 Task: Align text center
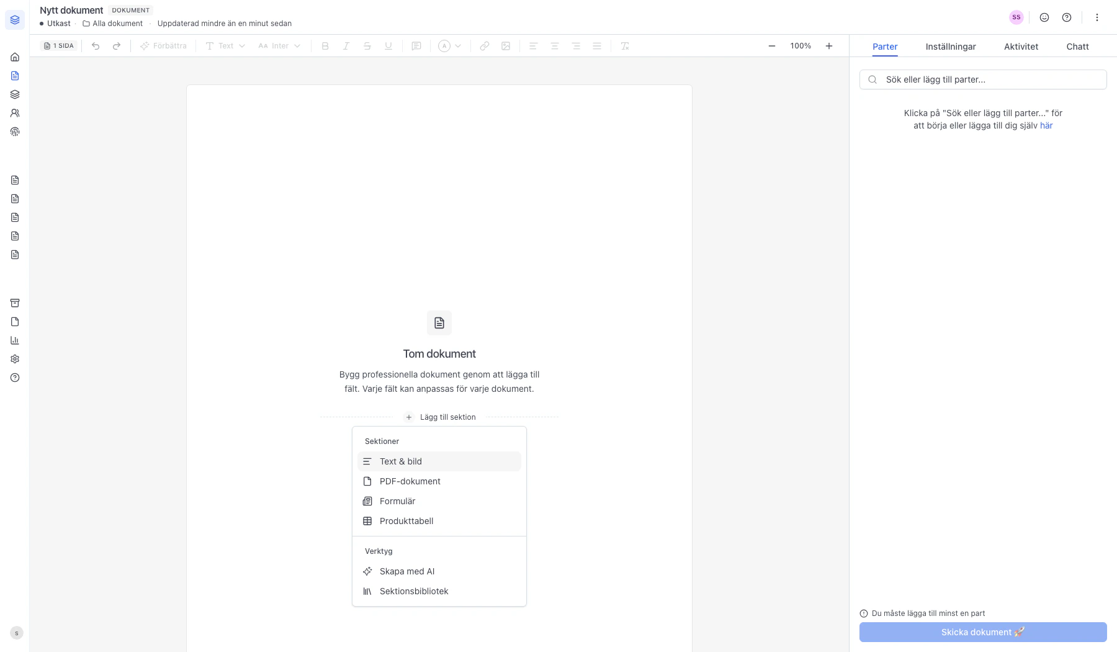click(x=555, y=46)
